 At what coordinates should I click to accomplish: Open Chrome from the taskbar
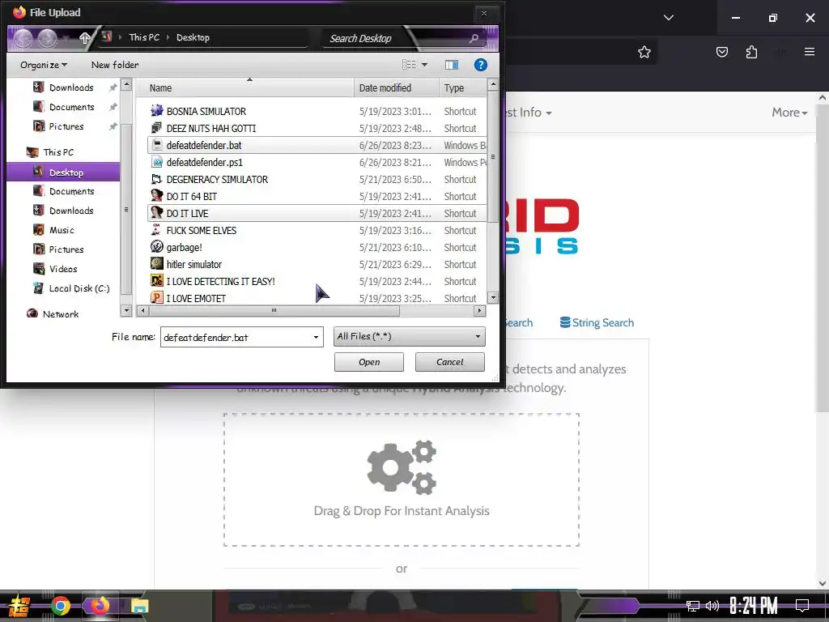pyautogui.click(x=61, y=606)
